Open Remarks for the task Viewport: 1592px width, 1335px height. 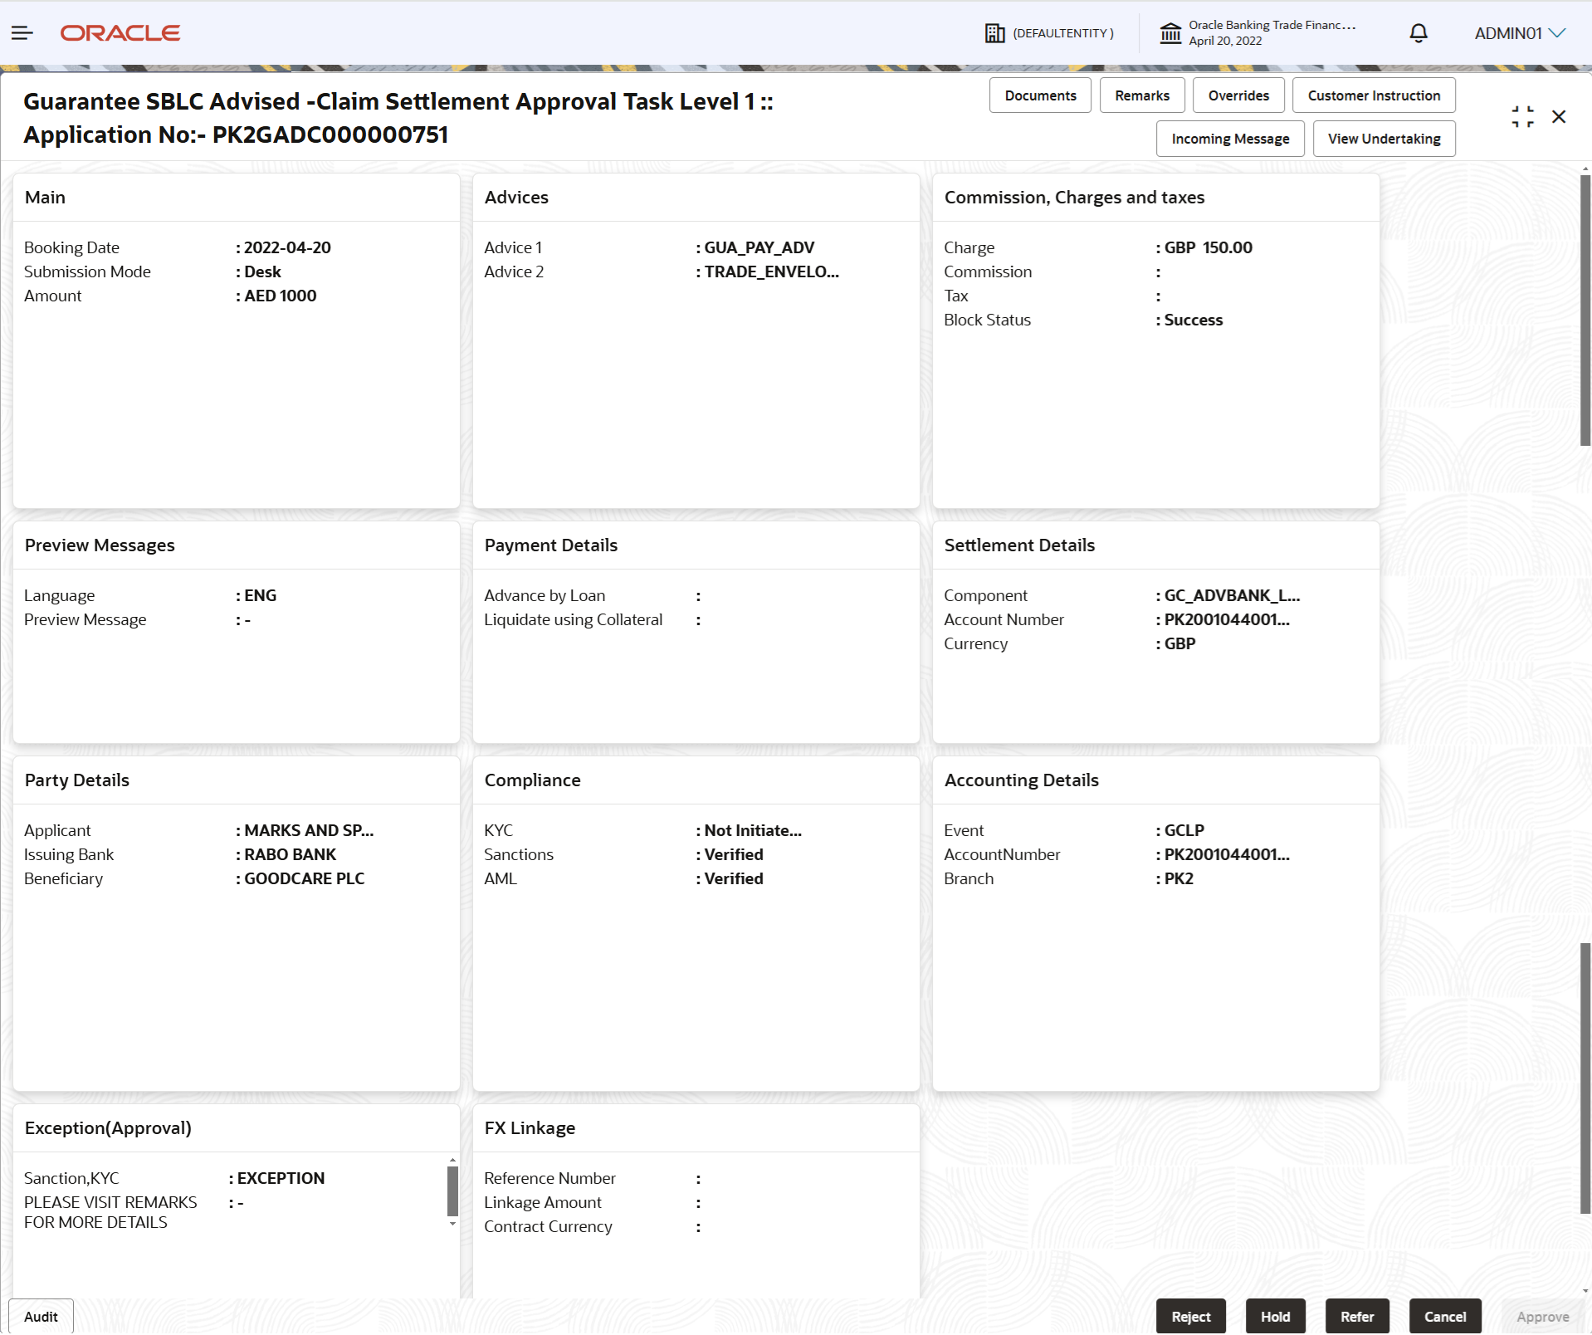coord(1142,95)
